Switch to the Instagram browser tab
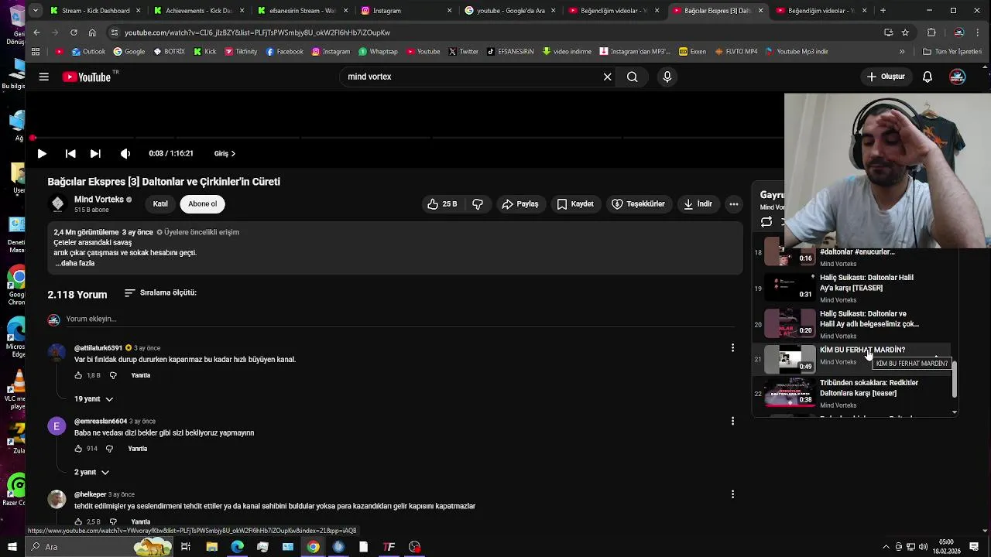This screenshot has width=991, height=557. point(406,11)
